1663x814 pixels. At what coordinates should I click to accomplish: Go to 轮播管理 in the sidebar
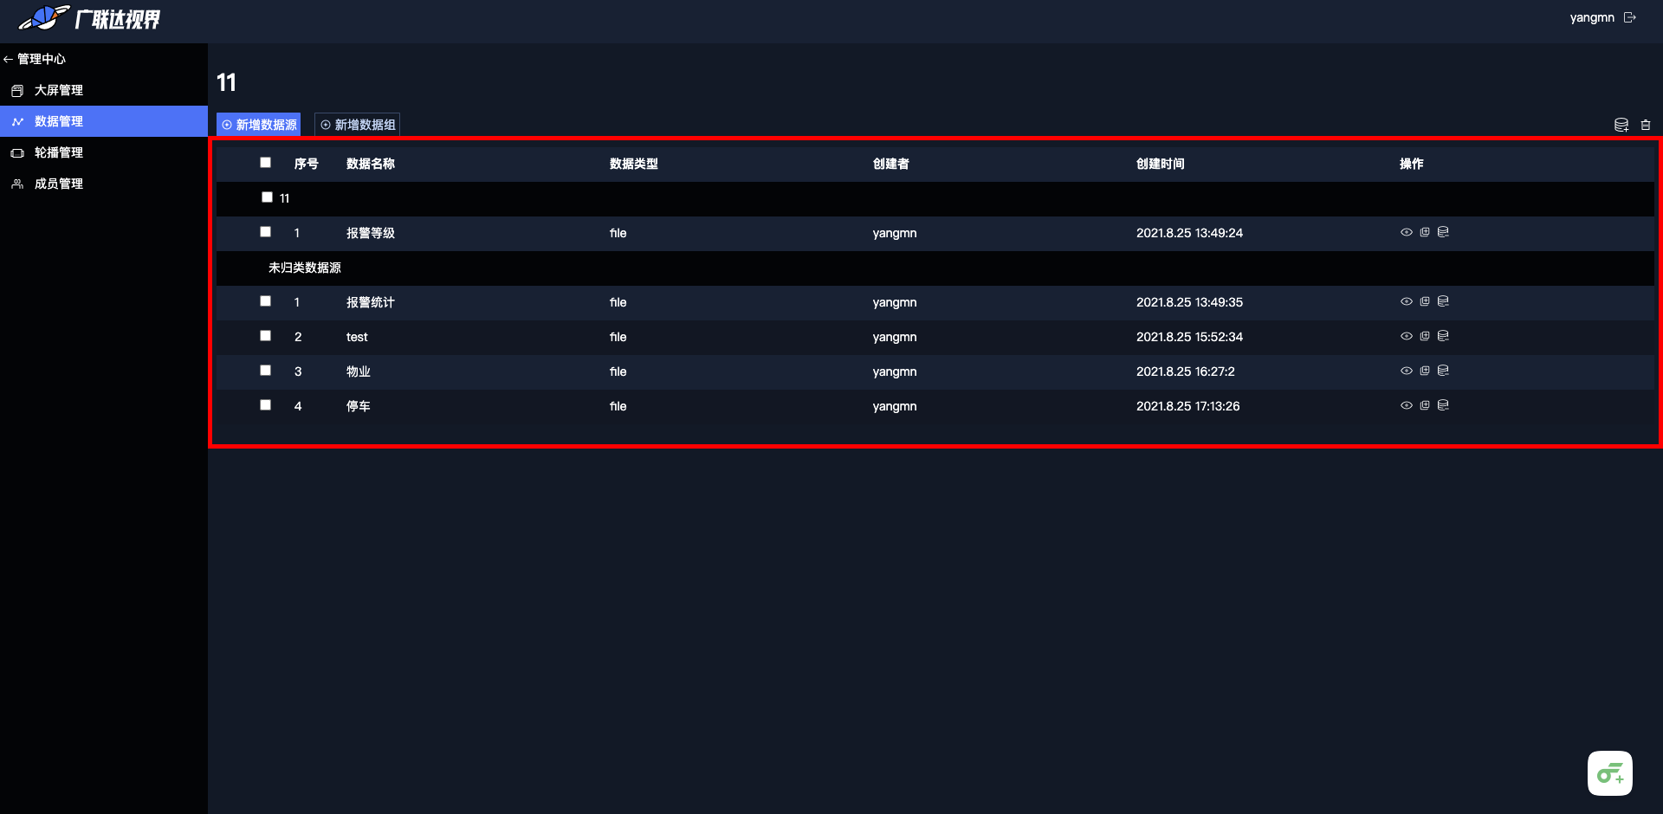click(59, 152)
